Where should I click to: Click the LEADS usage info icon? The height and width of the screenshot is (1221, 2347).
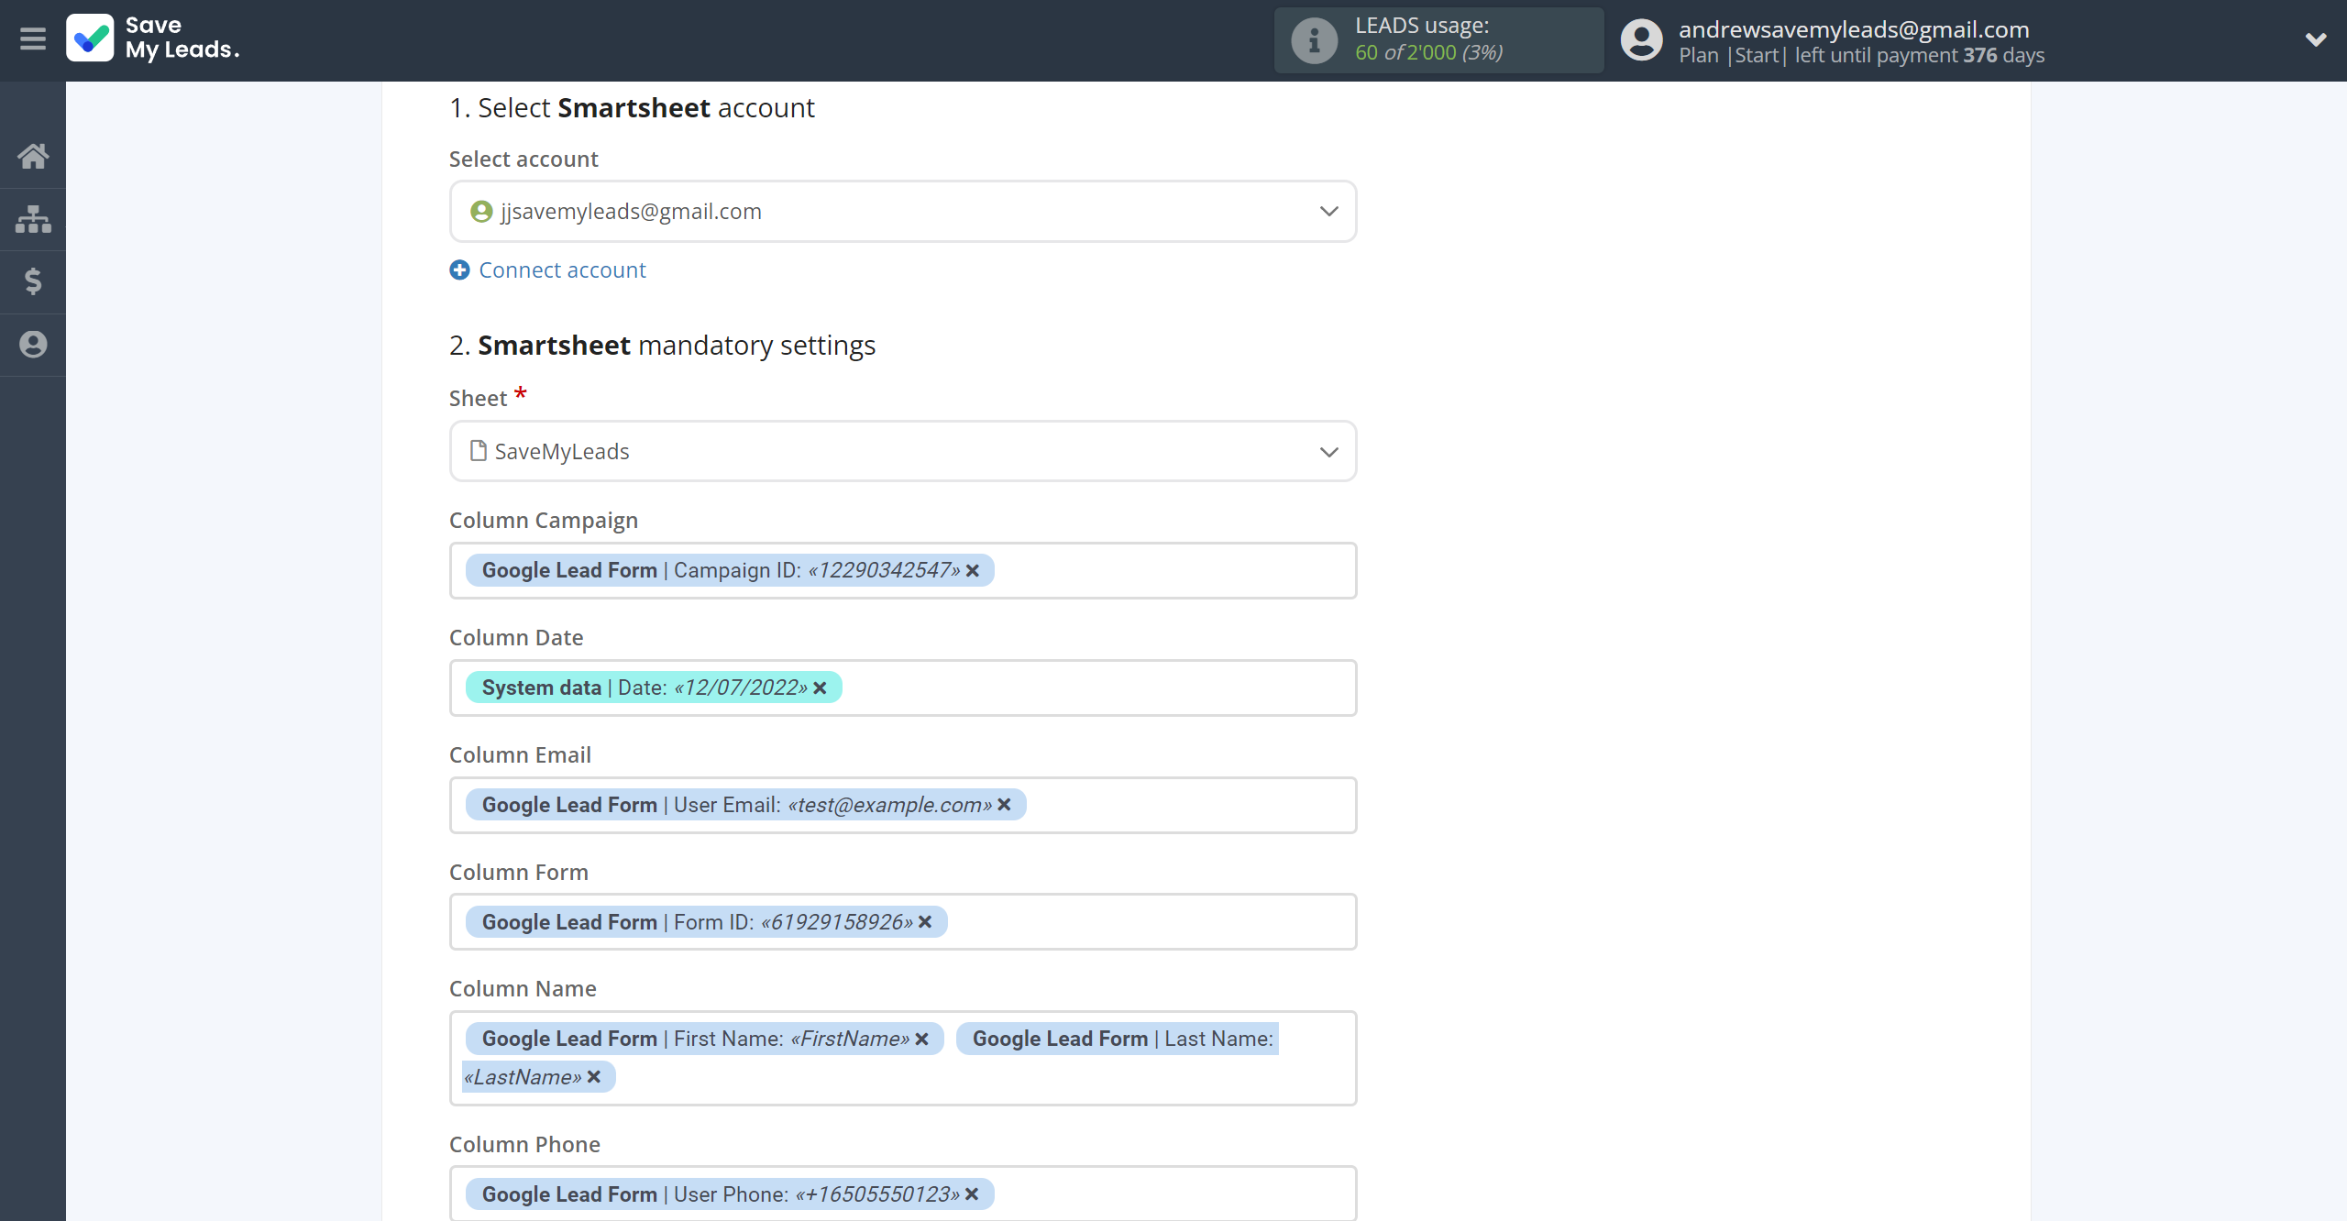coord(1315,39)
